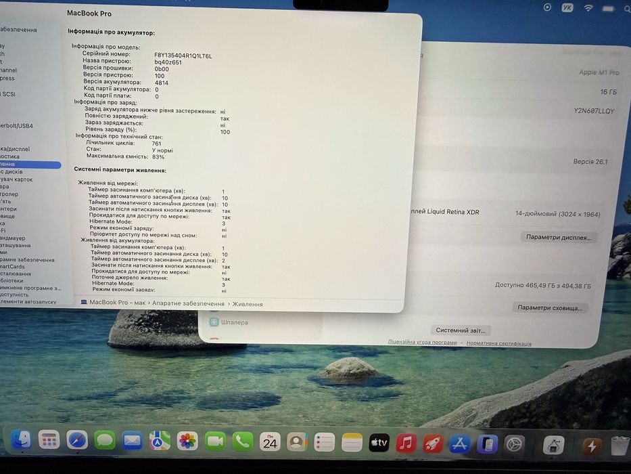Select Елементи автозапуску in the sidebar

click(28, 301)
